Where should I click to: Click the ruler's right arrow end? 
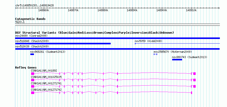219,8
